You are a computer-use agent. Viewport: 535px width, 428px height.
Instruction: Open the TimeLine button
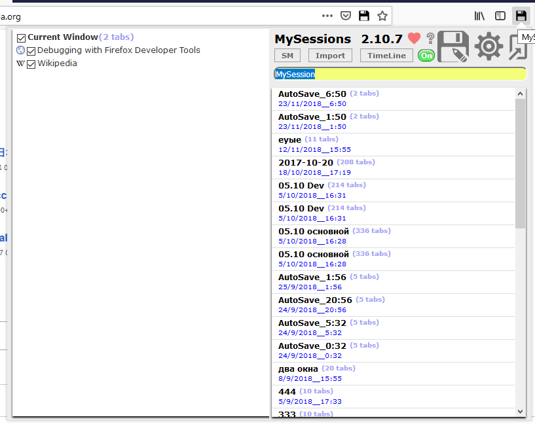386,56
